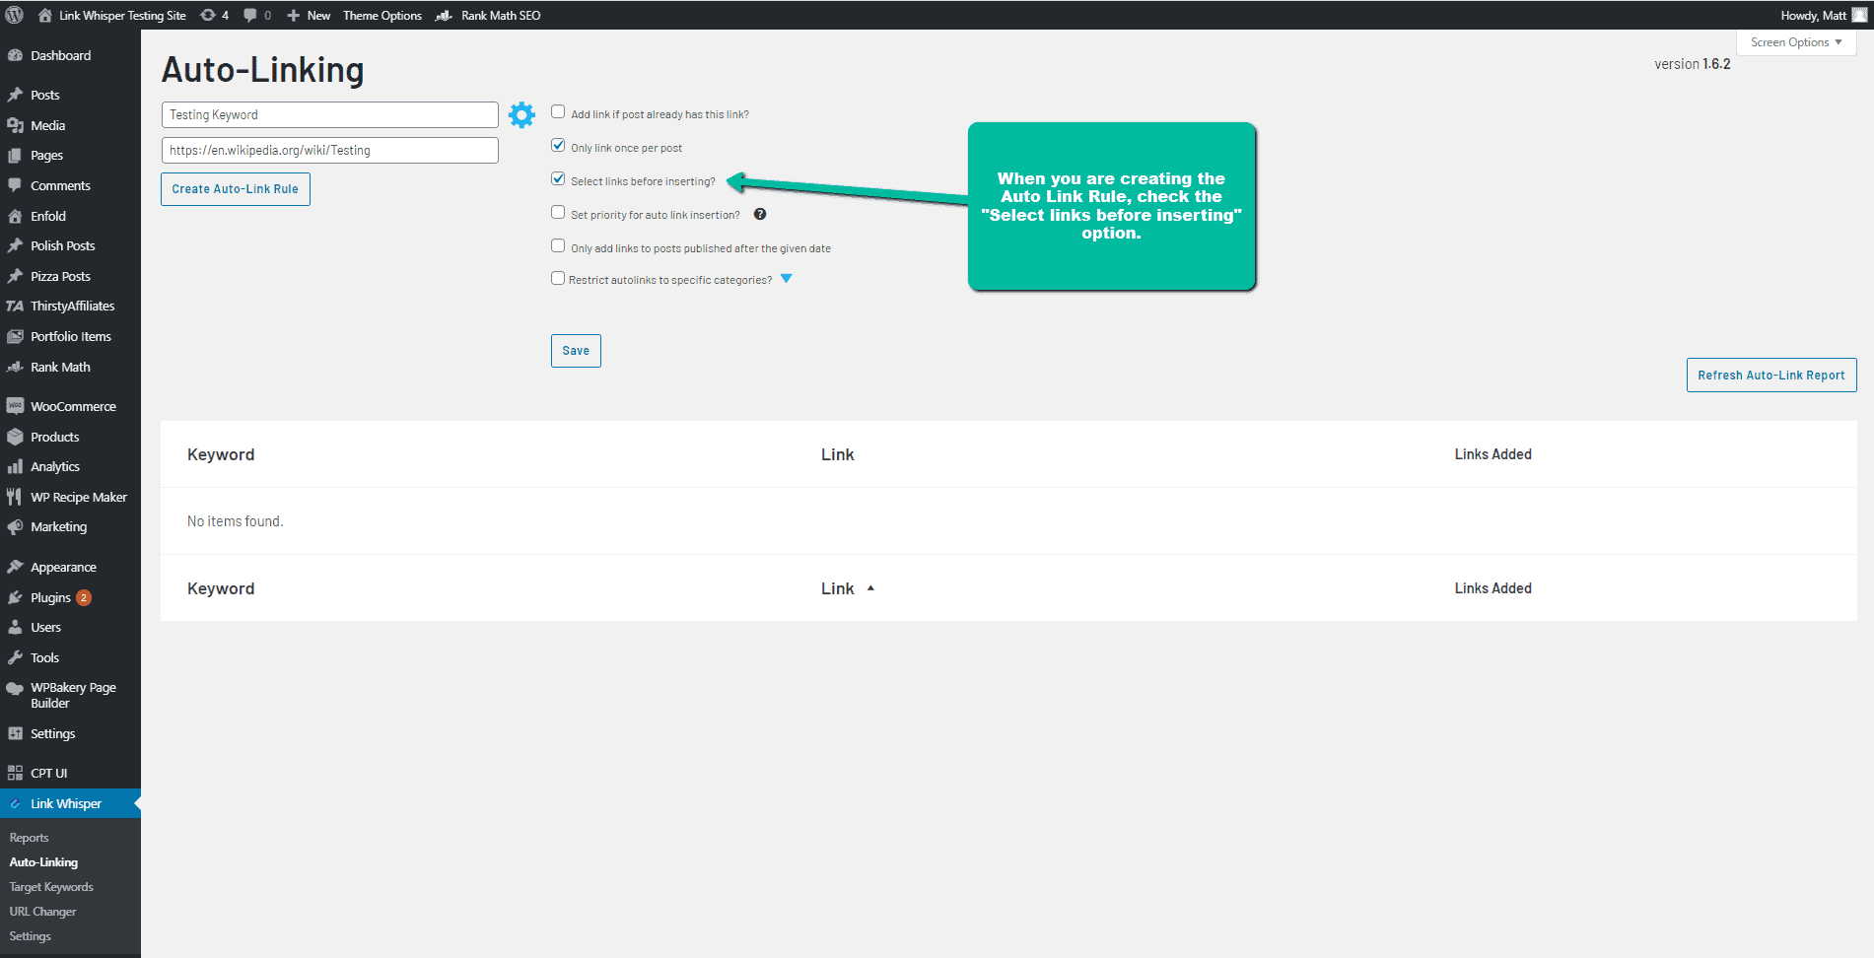Open the WooCommerce sidebar icon
The height and width of the screenshot is (958, 1874).
click(16, 405)
